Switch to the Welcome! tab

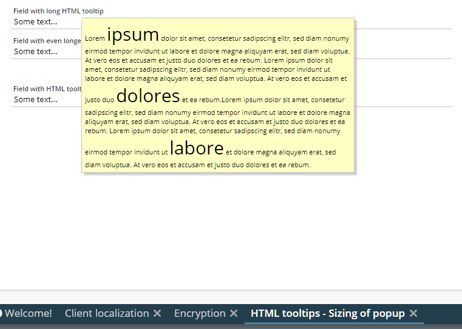click(x=29, y=313)
